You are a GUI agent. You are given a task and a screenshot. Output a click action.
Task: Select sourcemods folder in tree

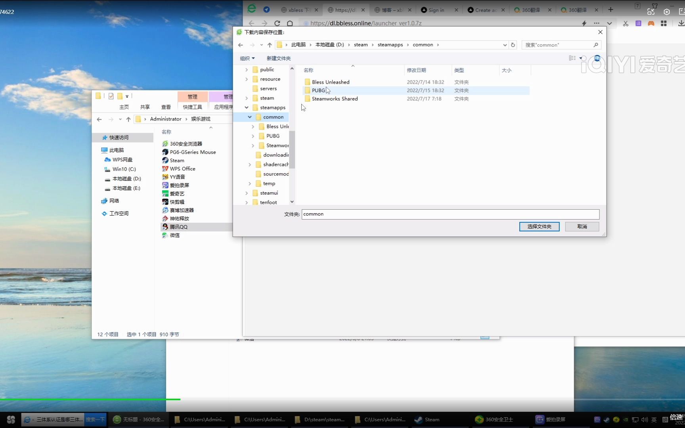[272, 174]
